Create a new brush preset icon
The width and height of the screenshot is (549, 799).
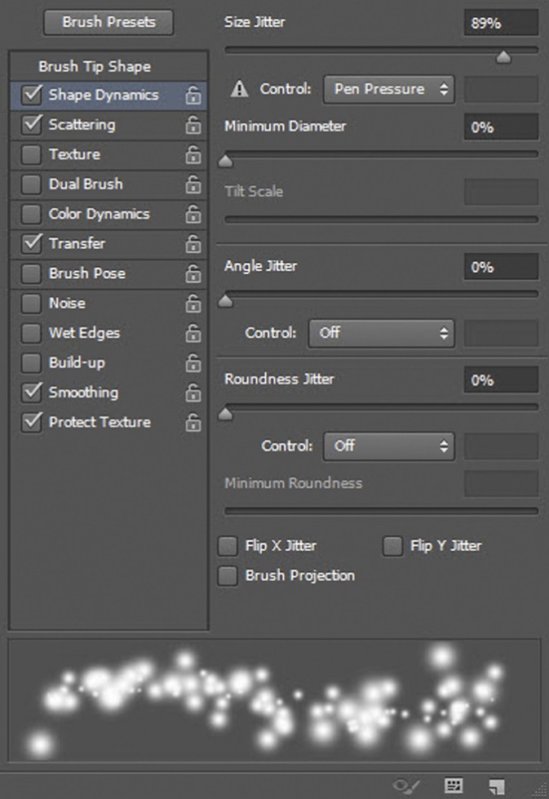click(497, 786)
